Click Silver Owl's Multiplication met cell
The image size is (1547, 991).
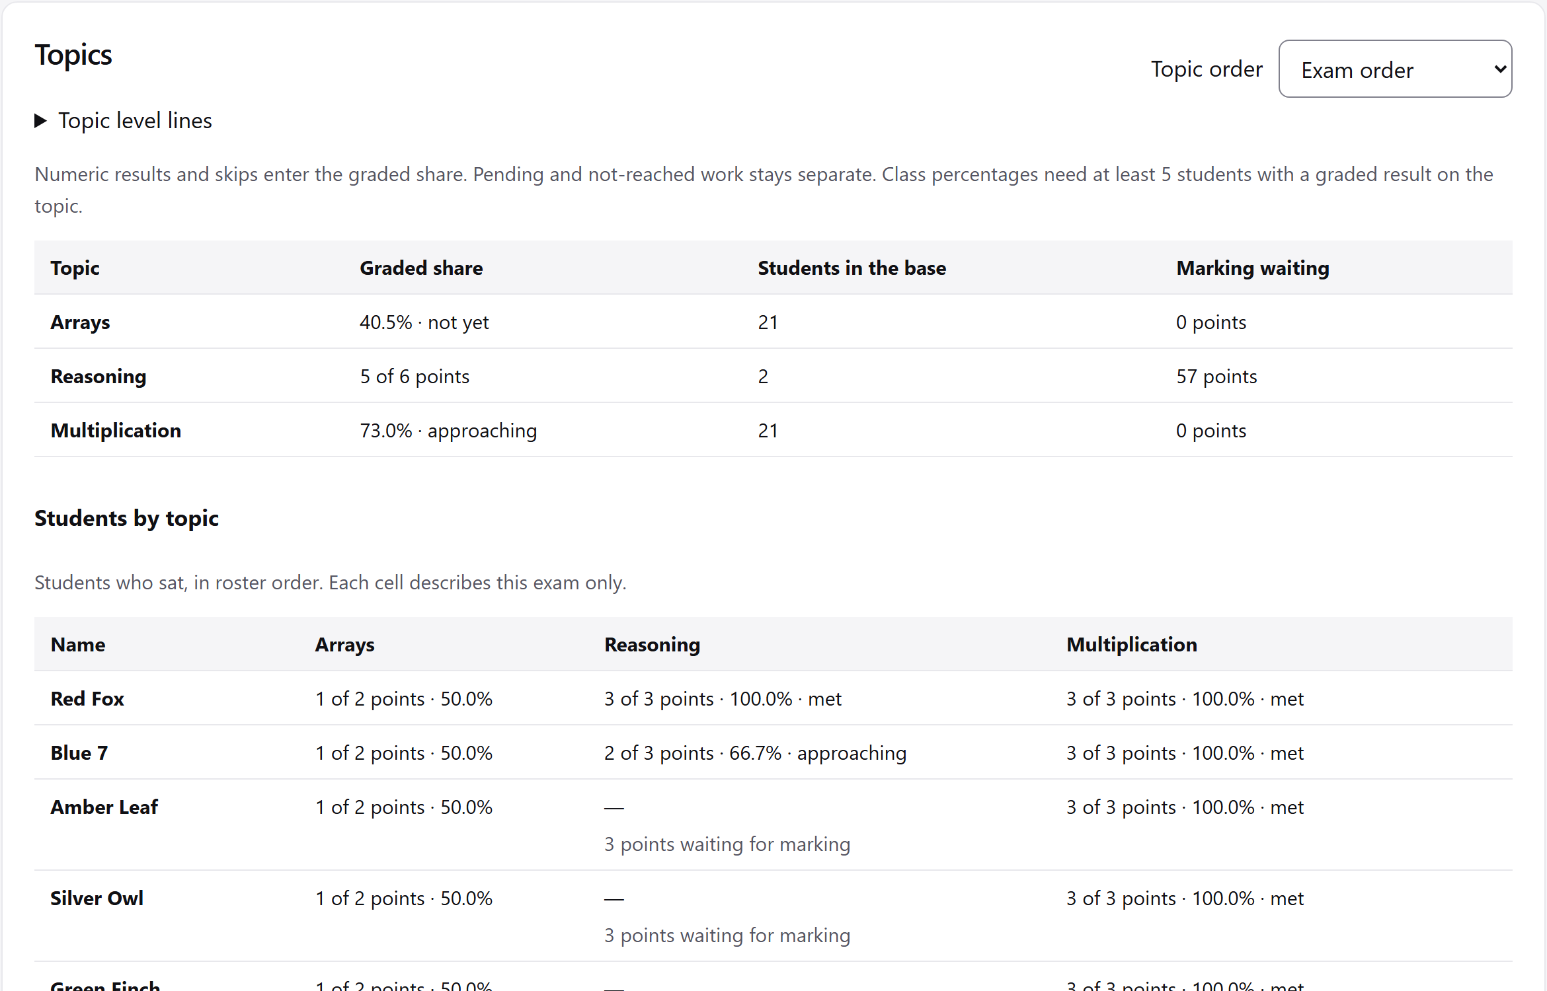click(1185, 899)
